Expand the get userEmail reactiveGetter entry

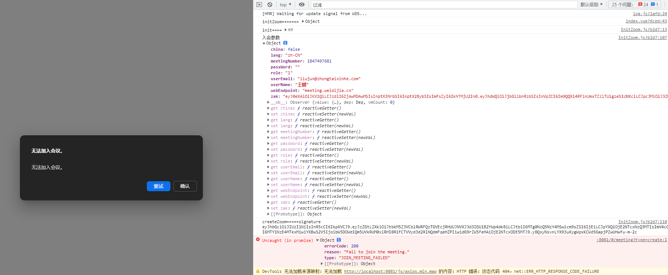point(268,167)
